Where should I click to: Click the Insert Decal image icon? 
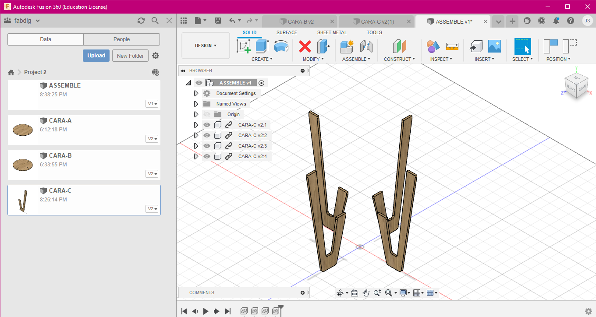pyautogui.click(x=494, y=46)
